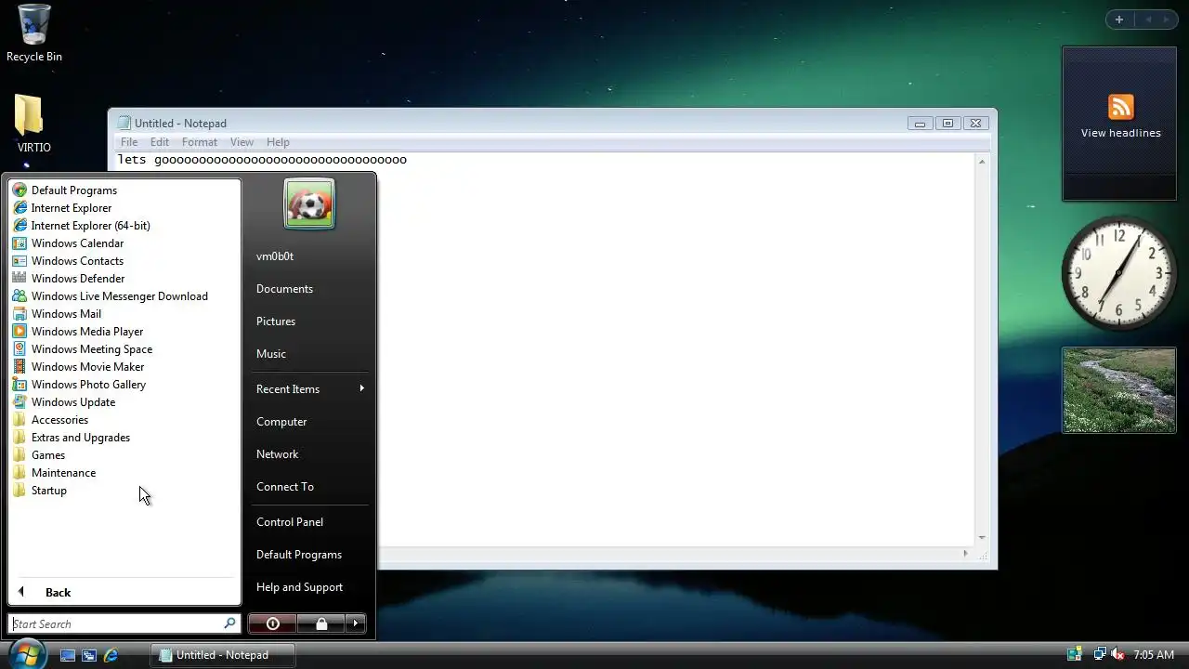1189x669 pixels.
Task: Click search magnifier icon in Start menu
Action: [x=230, y=623]
